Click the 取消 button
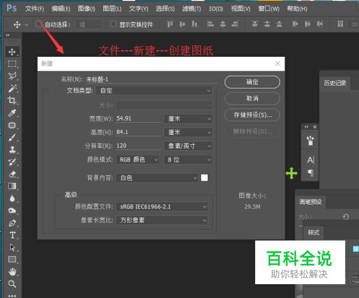Viewport: 359px width, 298px height. [x=252, y=98]
